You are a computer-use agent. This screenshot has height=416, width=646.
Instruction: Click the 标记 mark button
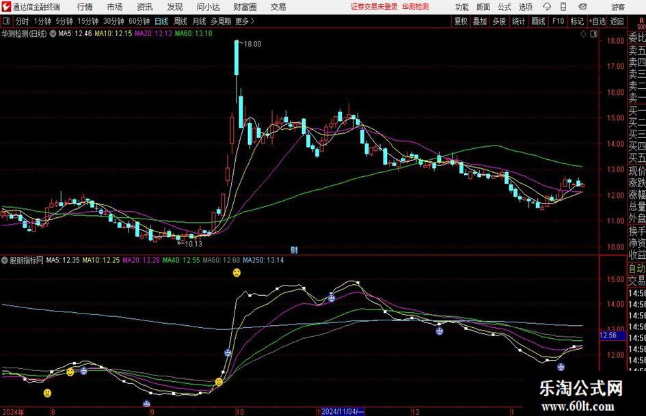(x=577, y=21)
